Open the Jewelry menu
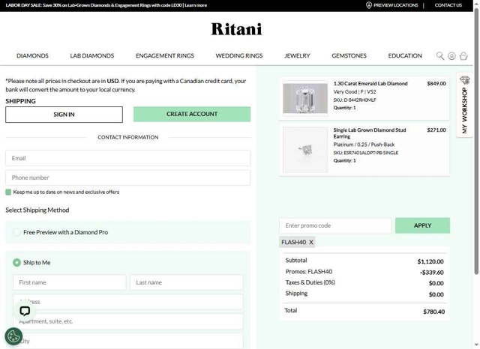The width and height of the screenshot is (480, 349). [x=297, y=55]
